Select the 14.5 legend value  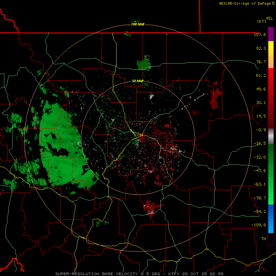point(261,116)
